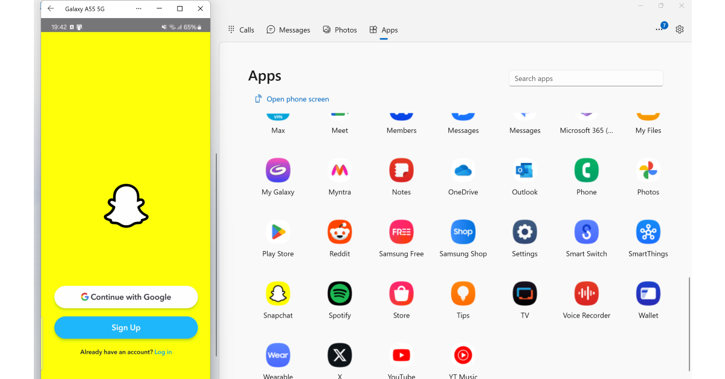The width and height of the screenshot is (725, 379).
Task: Open the Settings app in the grid
Action: tap(524, 232)
